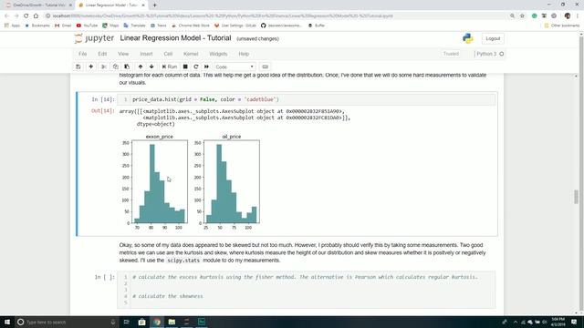Show hidden system tray icons

coord(516,322)
